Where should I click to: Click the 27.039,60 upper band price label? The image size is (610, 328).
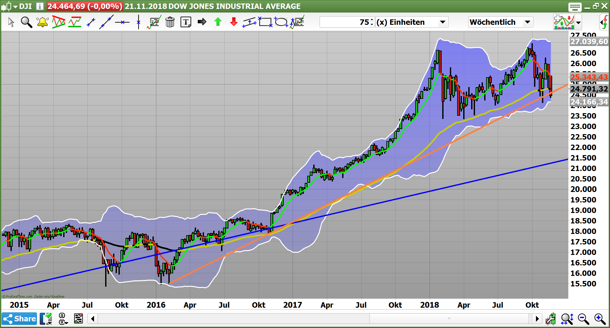[x=589, y=42]
